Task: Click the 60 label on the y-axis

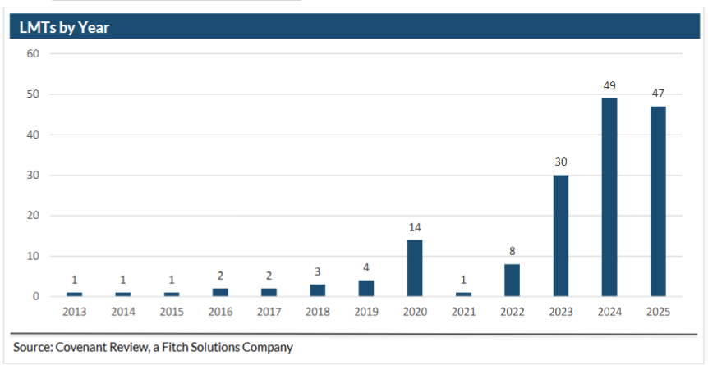Action: (33, 53)
